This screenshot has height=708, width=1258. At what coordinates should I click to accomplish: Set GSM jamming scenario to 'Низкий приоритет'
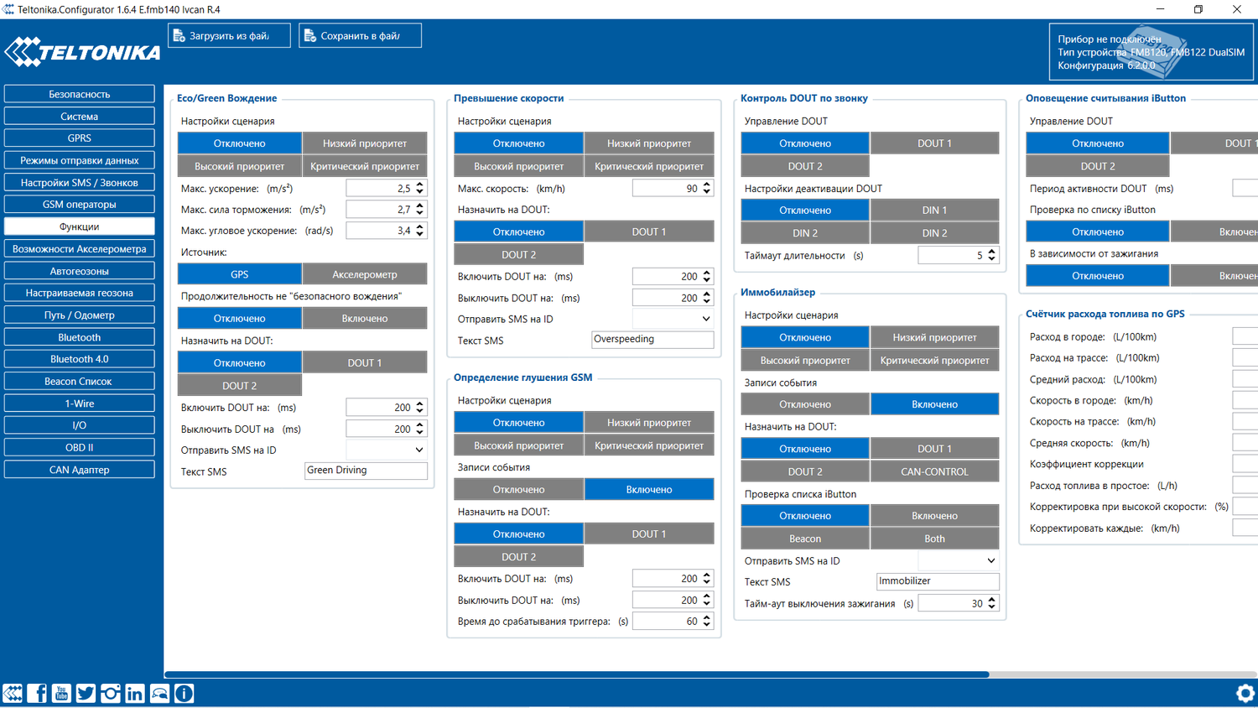pos(649,423)
